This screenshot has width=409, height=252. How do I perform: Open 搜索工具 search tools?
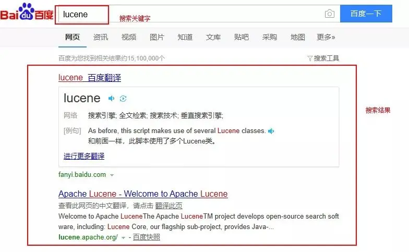coord(327,58)
